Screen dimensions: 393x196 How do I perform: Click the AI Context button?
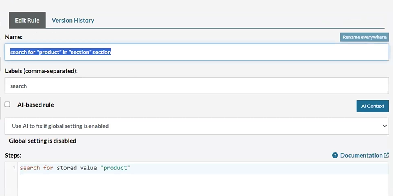tap(372, 106)
